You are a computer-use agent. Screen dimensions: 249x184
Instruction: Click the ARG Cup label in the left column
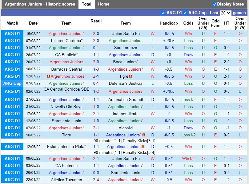12,83
